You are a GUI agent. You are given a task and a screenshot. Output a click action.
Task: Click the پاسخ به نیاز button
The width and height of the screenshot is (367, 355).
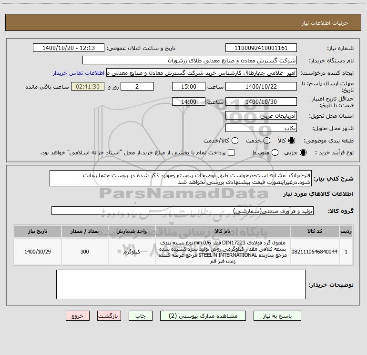click(277, 316)
